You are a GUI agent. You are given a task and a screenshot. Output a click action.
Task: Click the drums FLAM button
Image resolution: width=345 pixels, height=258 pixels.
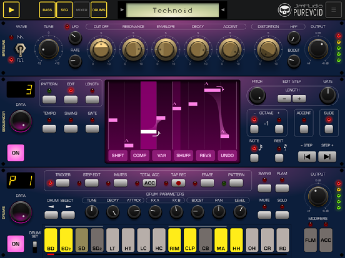coord(282,188)
